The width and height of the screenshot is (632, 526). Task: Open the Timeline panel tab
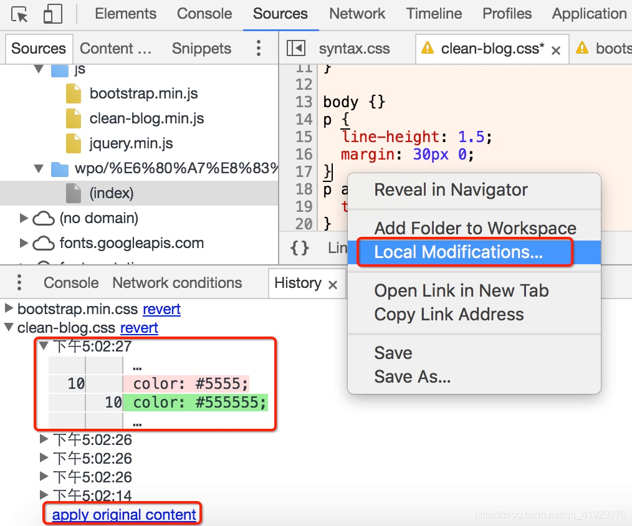(434, 14)
